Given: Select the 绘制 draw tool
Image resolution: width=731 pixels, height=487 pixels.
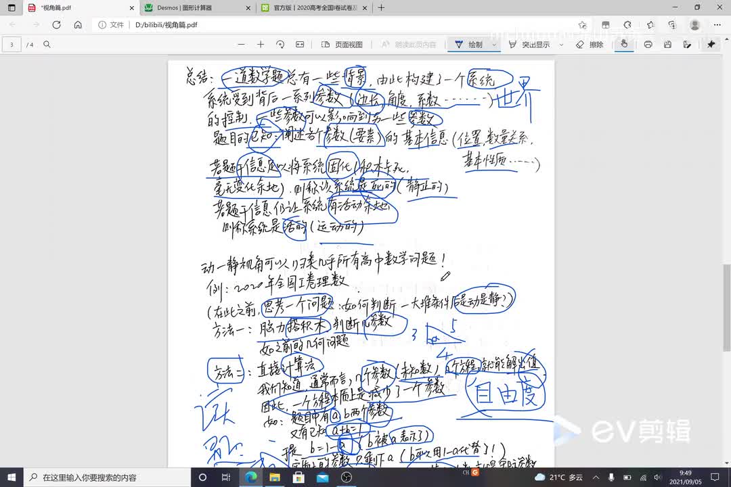Looking at the screenshot, I should click(469, 44).
